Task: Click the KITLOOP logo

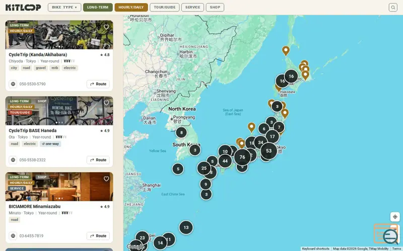Action: (23, 8)
